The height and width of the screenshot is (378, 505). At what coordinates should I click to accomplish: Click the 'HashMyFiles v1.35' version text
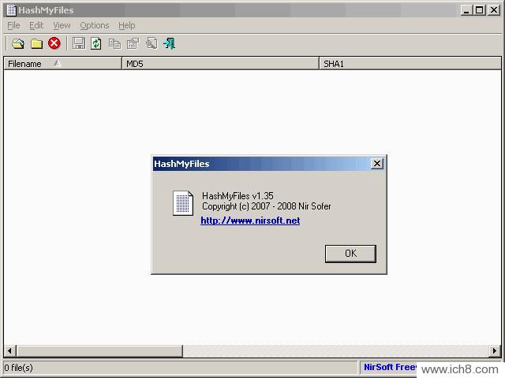click(x=238, y=196)
